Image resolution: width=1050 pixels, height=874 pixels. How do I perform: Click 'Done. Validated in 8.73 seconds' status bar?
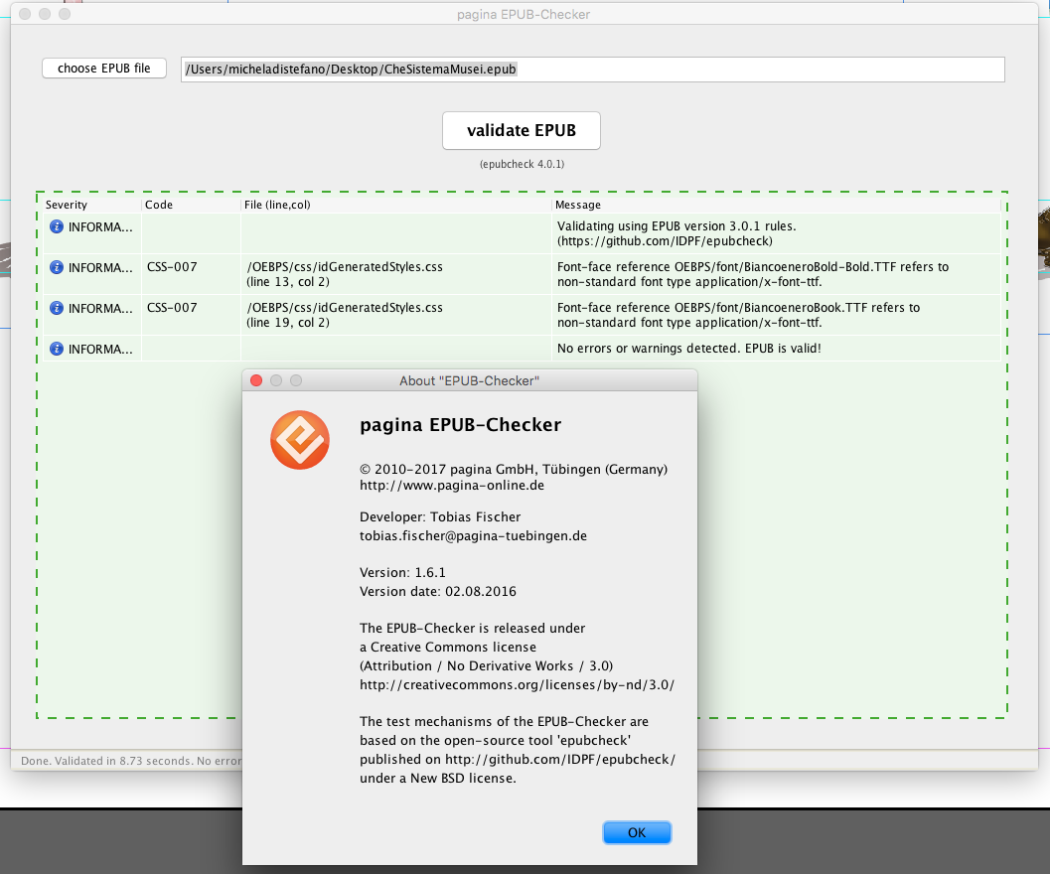point(131,761)
